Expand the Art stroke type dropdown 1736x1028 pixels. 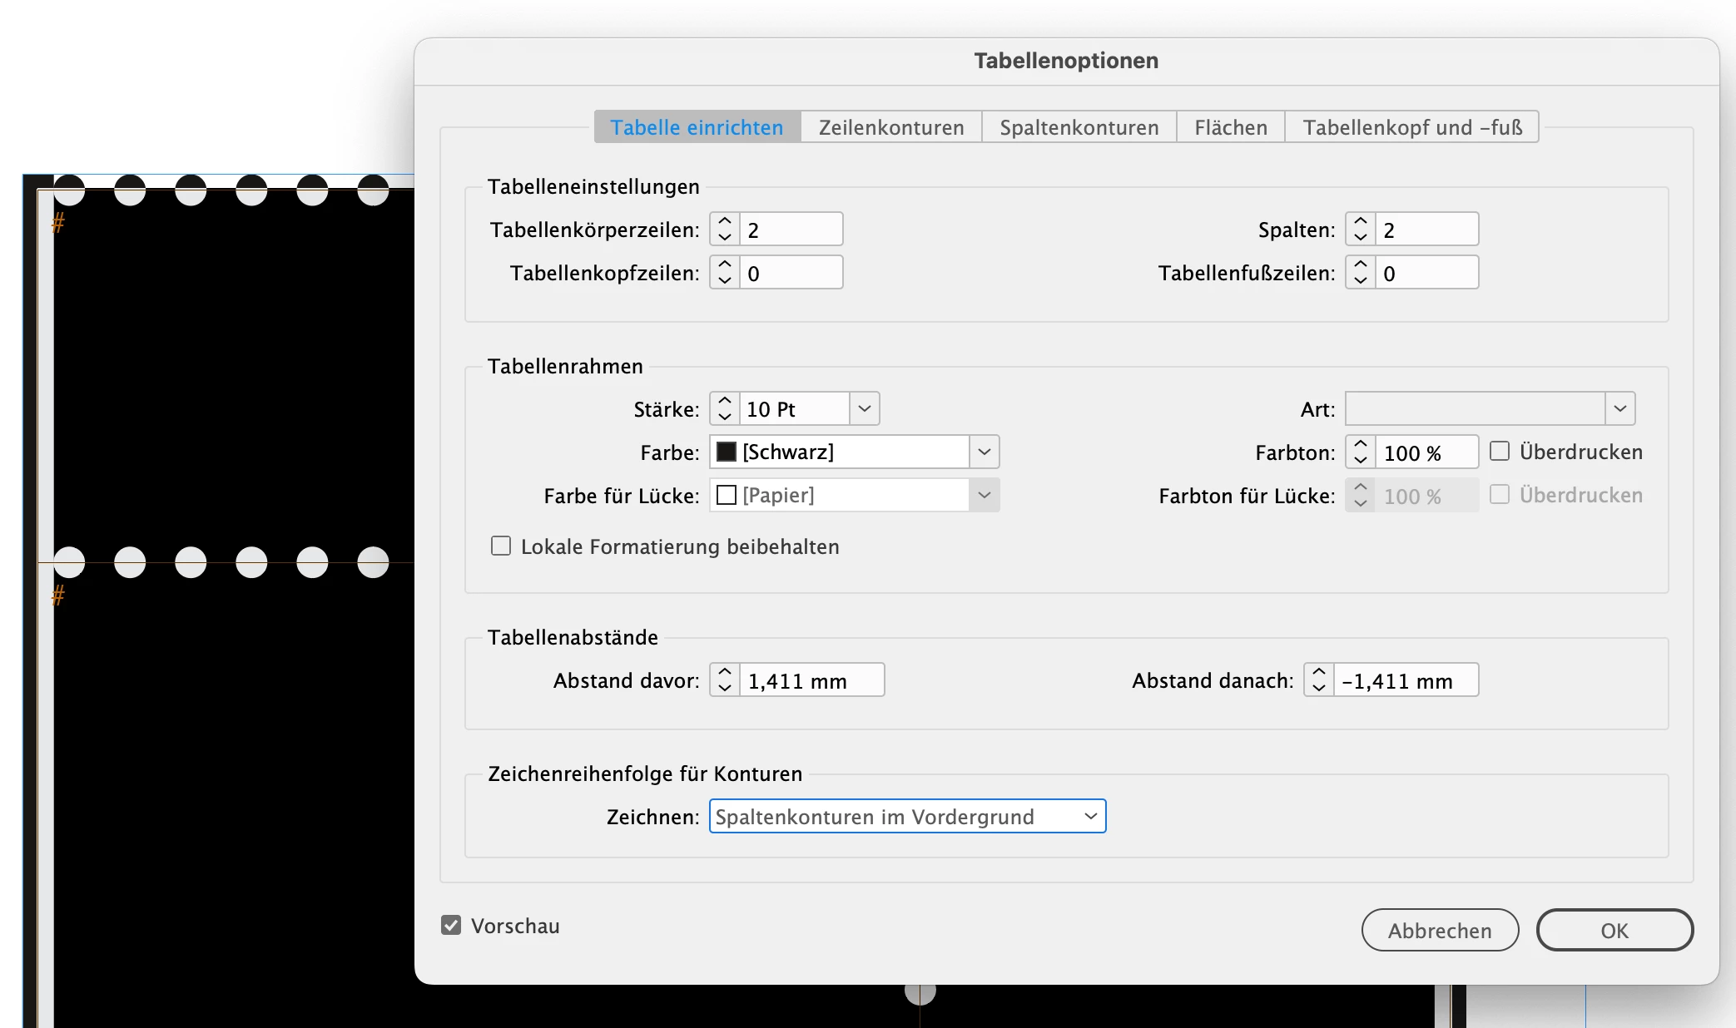pos(1619,408)
